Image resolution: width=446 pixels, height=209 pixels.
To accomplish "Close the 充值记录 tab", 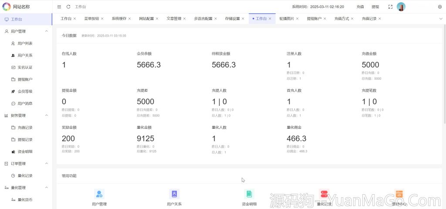I will point(380,19).
